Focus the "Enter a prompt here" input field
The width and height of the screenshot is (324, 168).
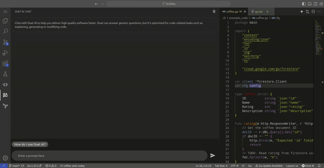(110, 156)
